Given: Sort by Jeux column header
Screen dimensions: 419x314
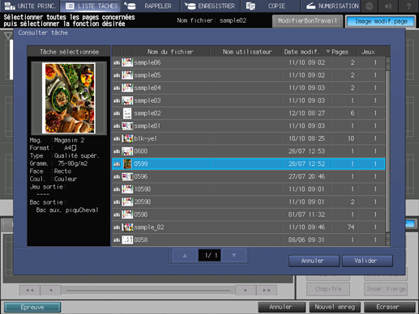Looking at the screenshot, I should pyautogui.click(x=368, y=52).
